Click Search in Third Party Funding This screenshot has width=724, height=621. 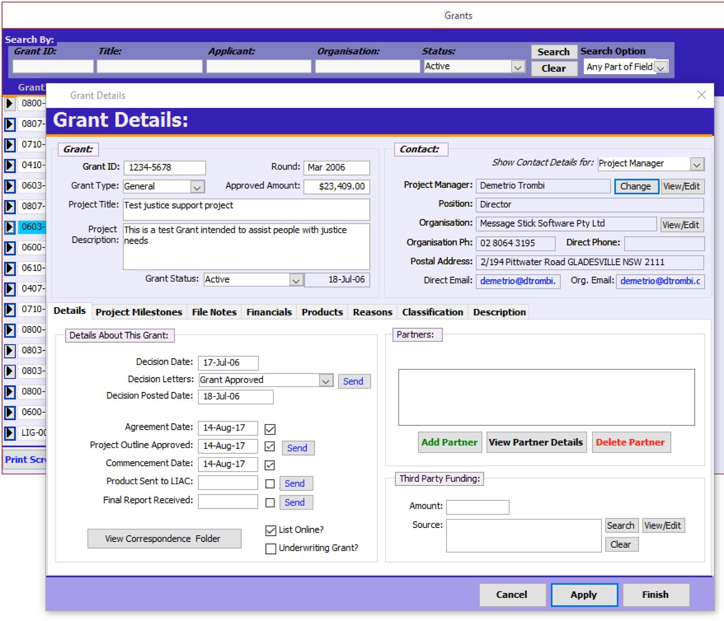pos(622,526)
